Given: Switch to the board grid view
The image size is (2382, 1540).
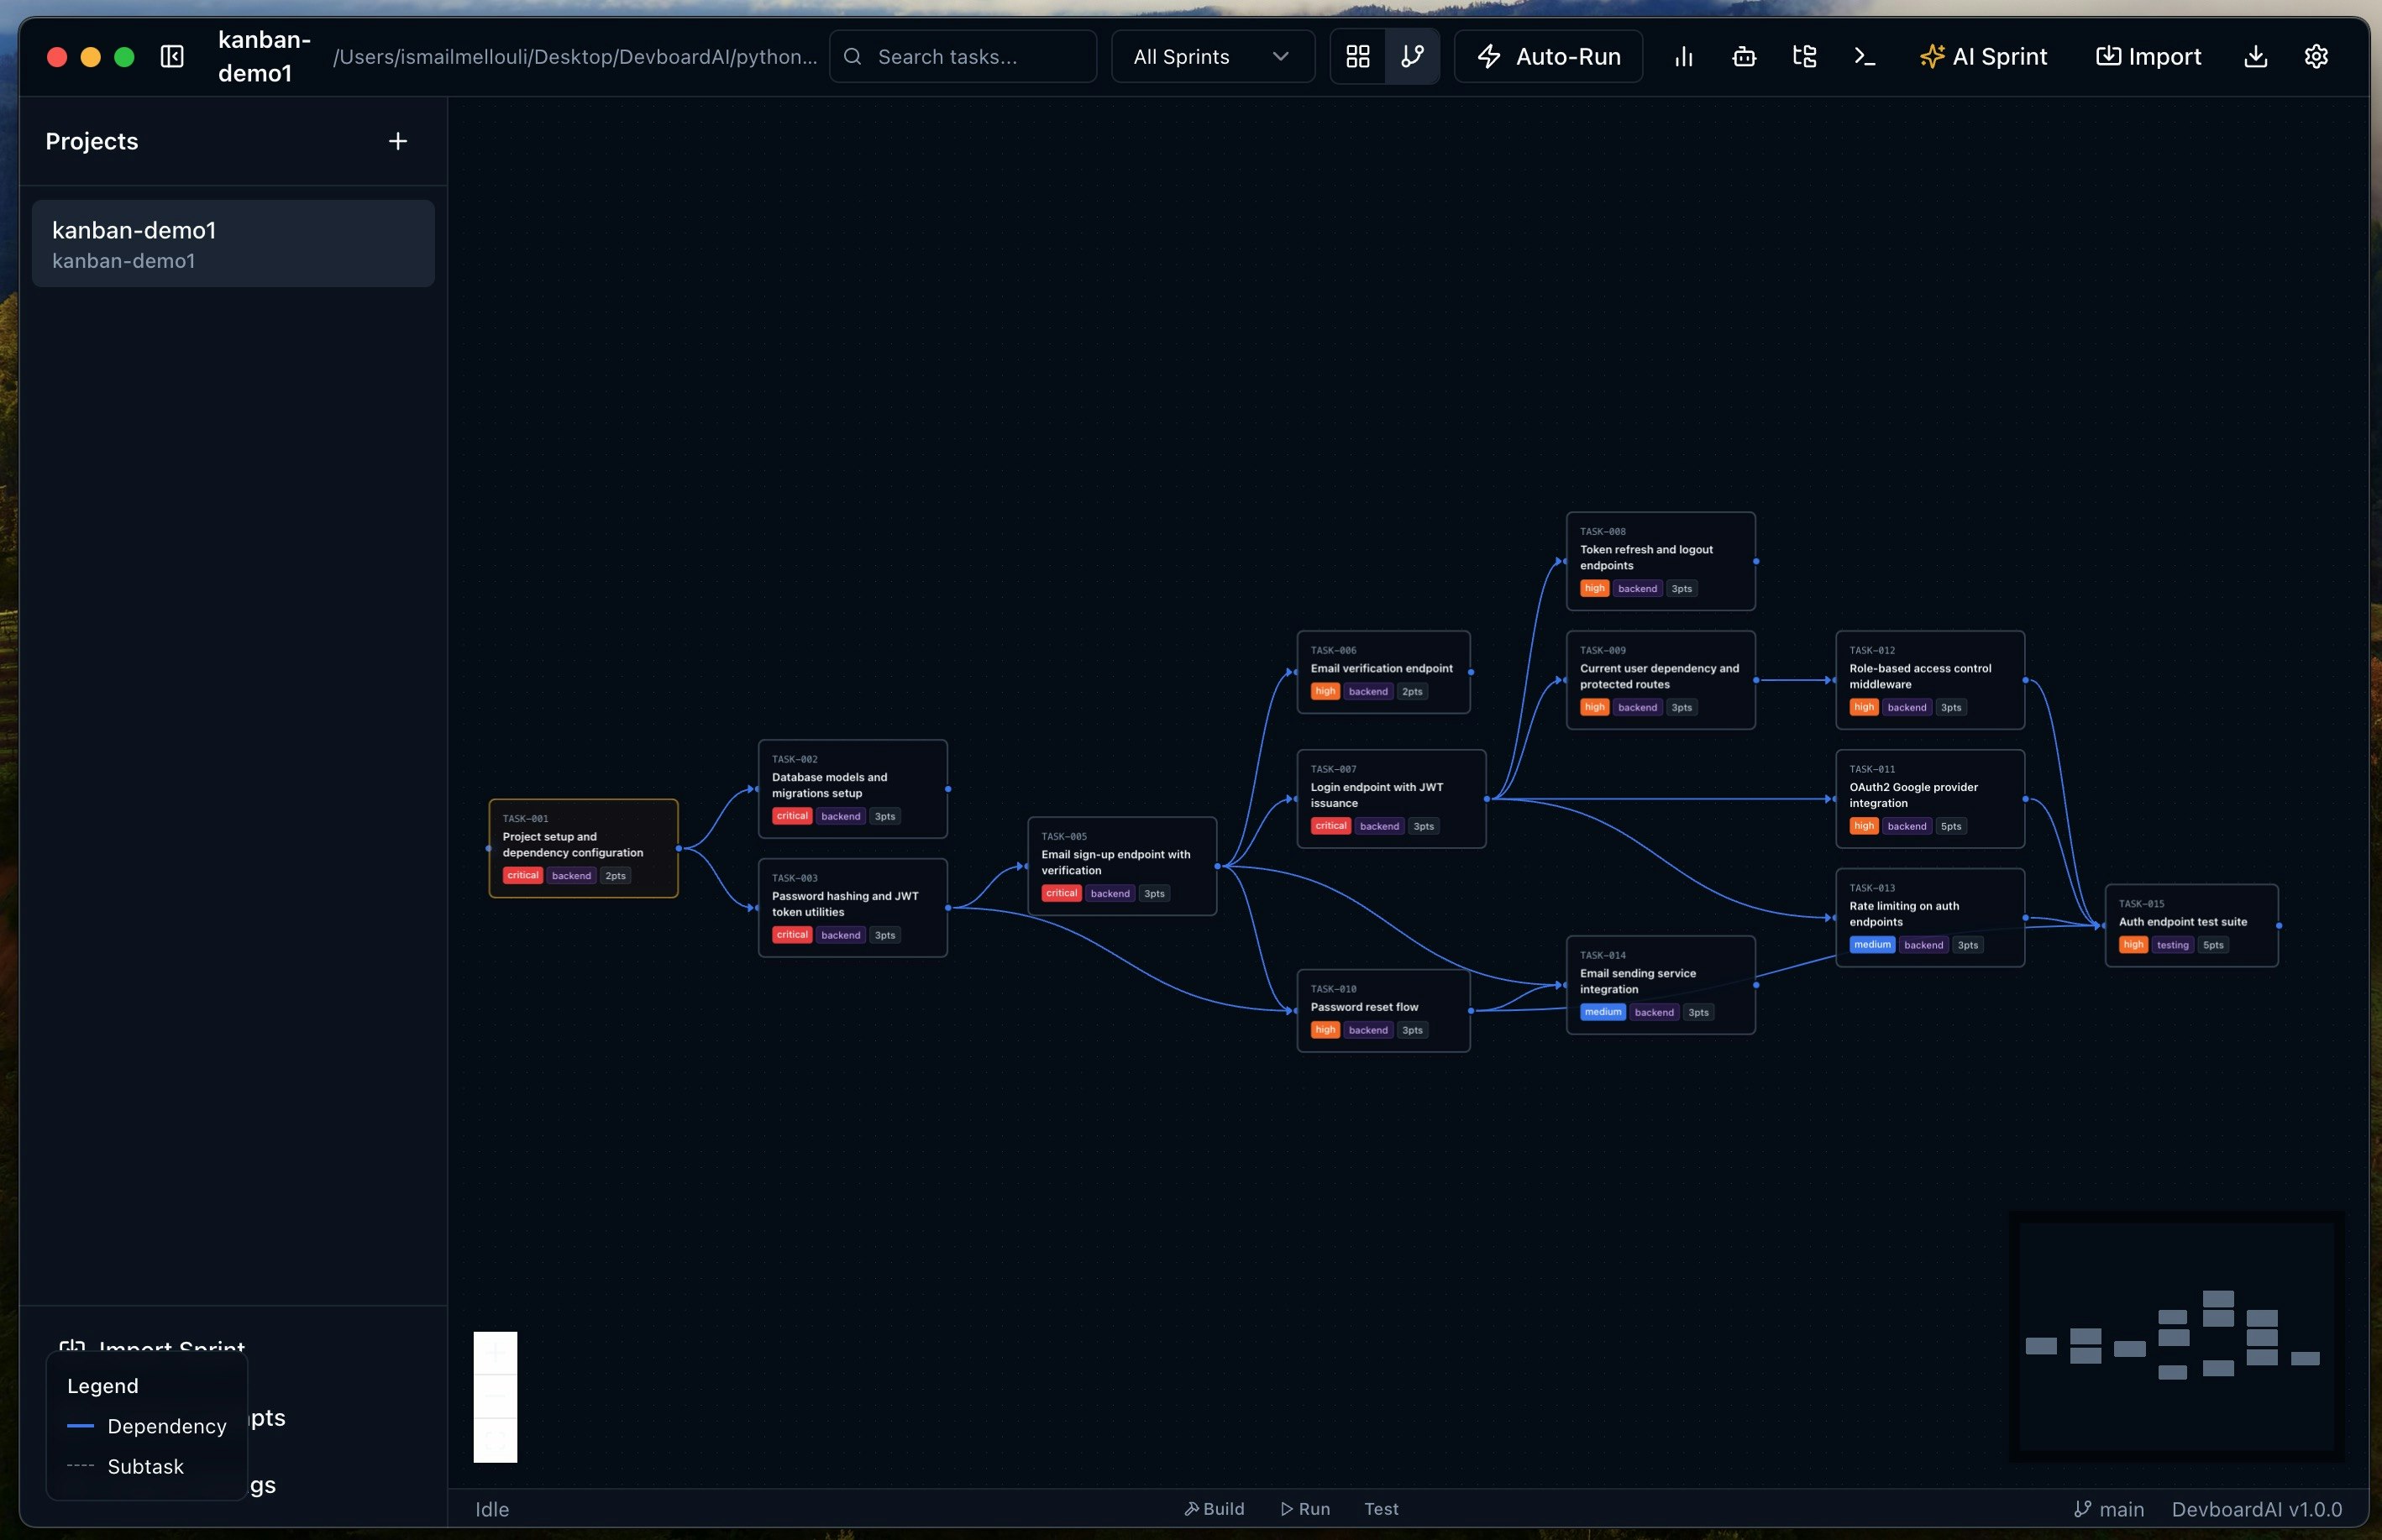Looking at the screenshot, I should click(x=1357, y=57).
